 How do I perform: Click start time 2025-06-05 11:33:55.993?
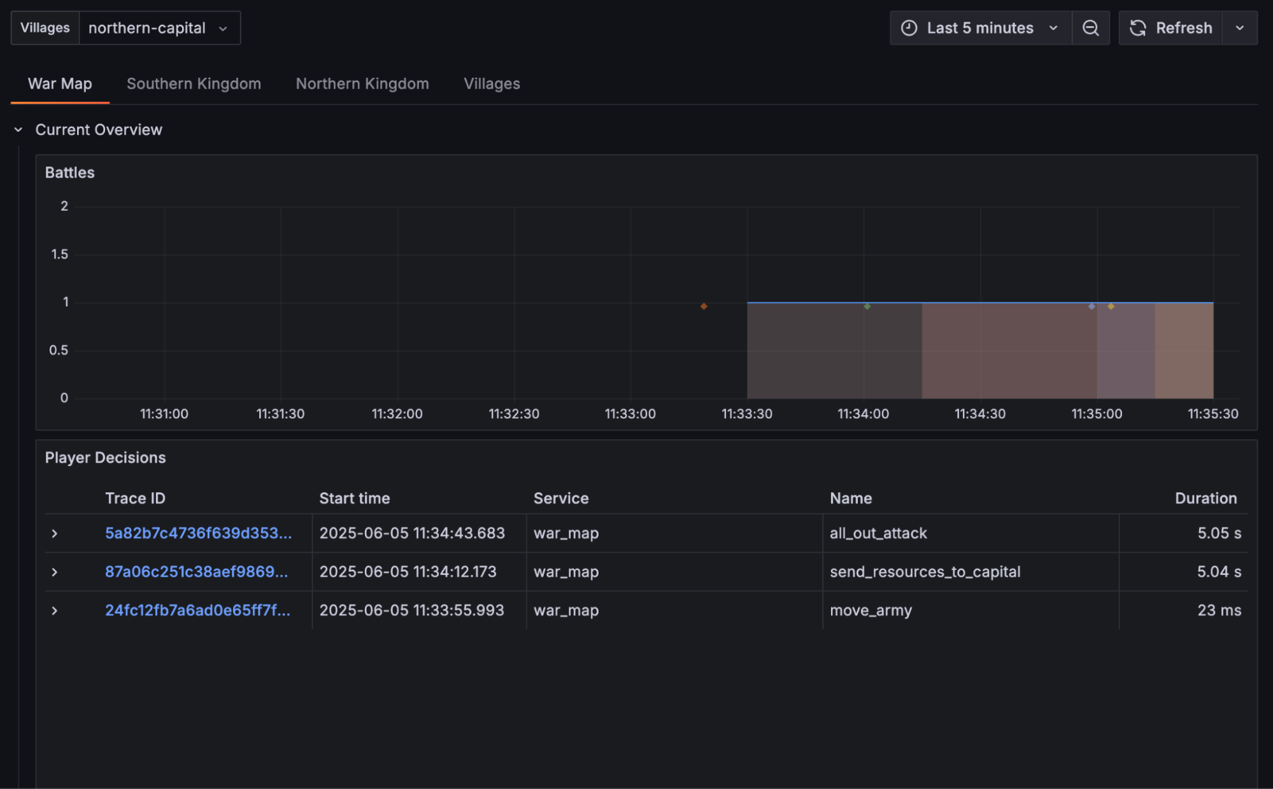tap(411, 610)
